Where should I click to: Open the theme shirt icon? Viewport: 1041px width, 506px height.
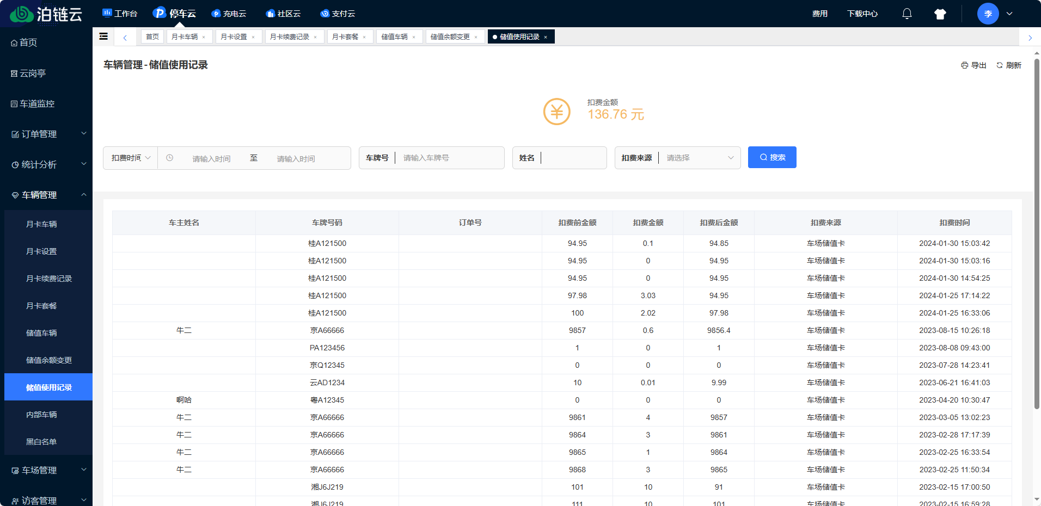(940, 14)
